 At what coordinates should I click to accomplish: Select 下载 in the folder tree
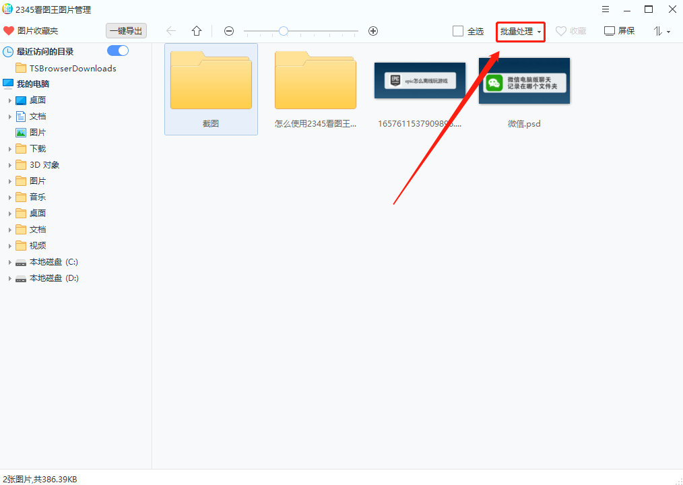(x=38, y=149)
